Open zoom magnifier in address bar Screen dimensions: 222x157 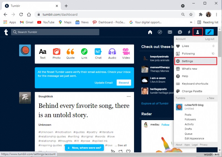[183, 14]
